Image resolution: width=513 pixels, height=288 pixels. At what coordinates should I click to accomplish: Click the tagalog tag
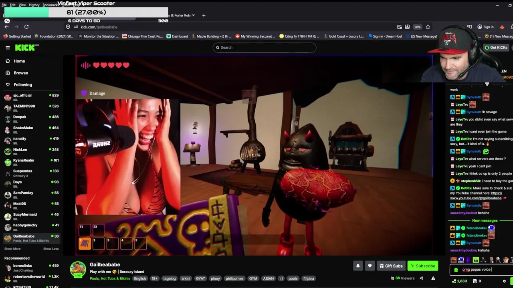(169, 278)
